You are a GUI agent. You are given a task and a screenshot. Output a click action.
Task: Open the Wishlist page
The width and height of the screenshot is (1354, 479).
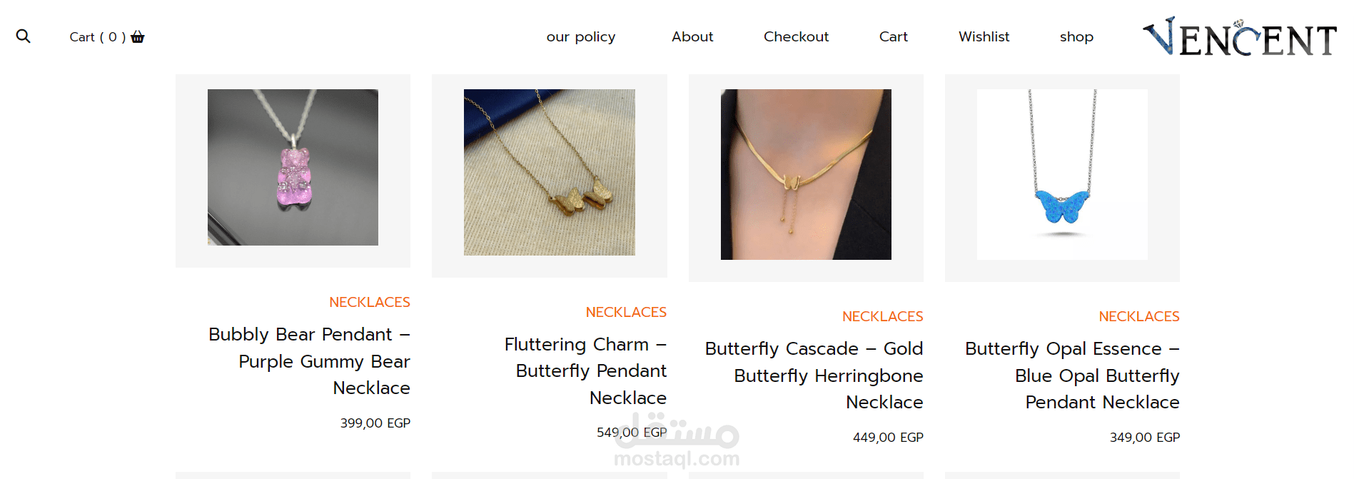(x=984, y=37)
